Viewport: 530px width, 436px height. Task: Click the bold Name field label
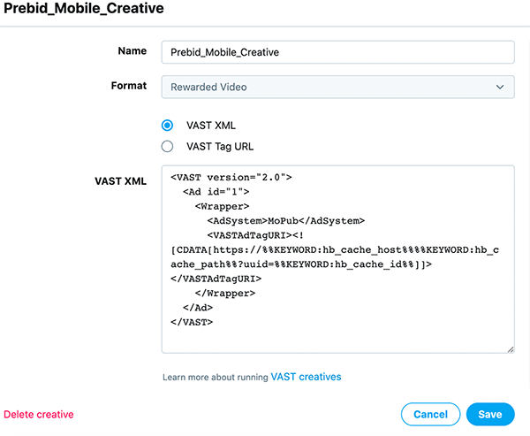tap(132, 51)
